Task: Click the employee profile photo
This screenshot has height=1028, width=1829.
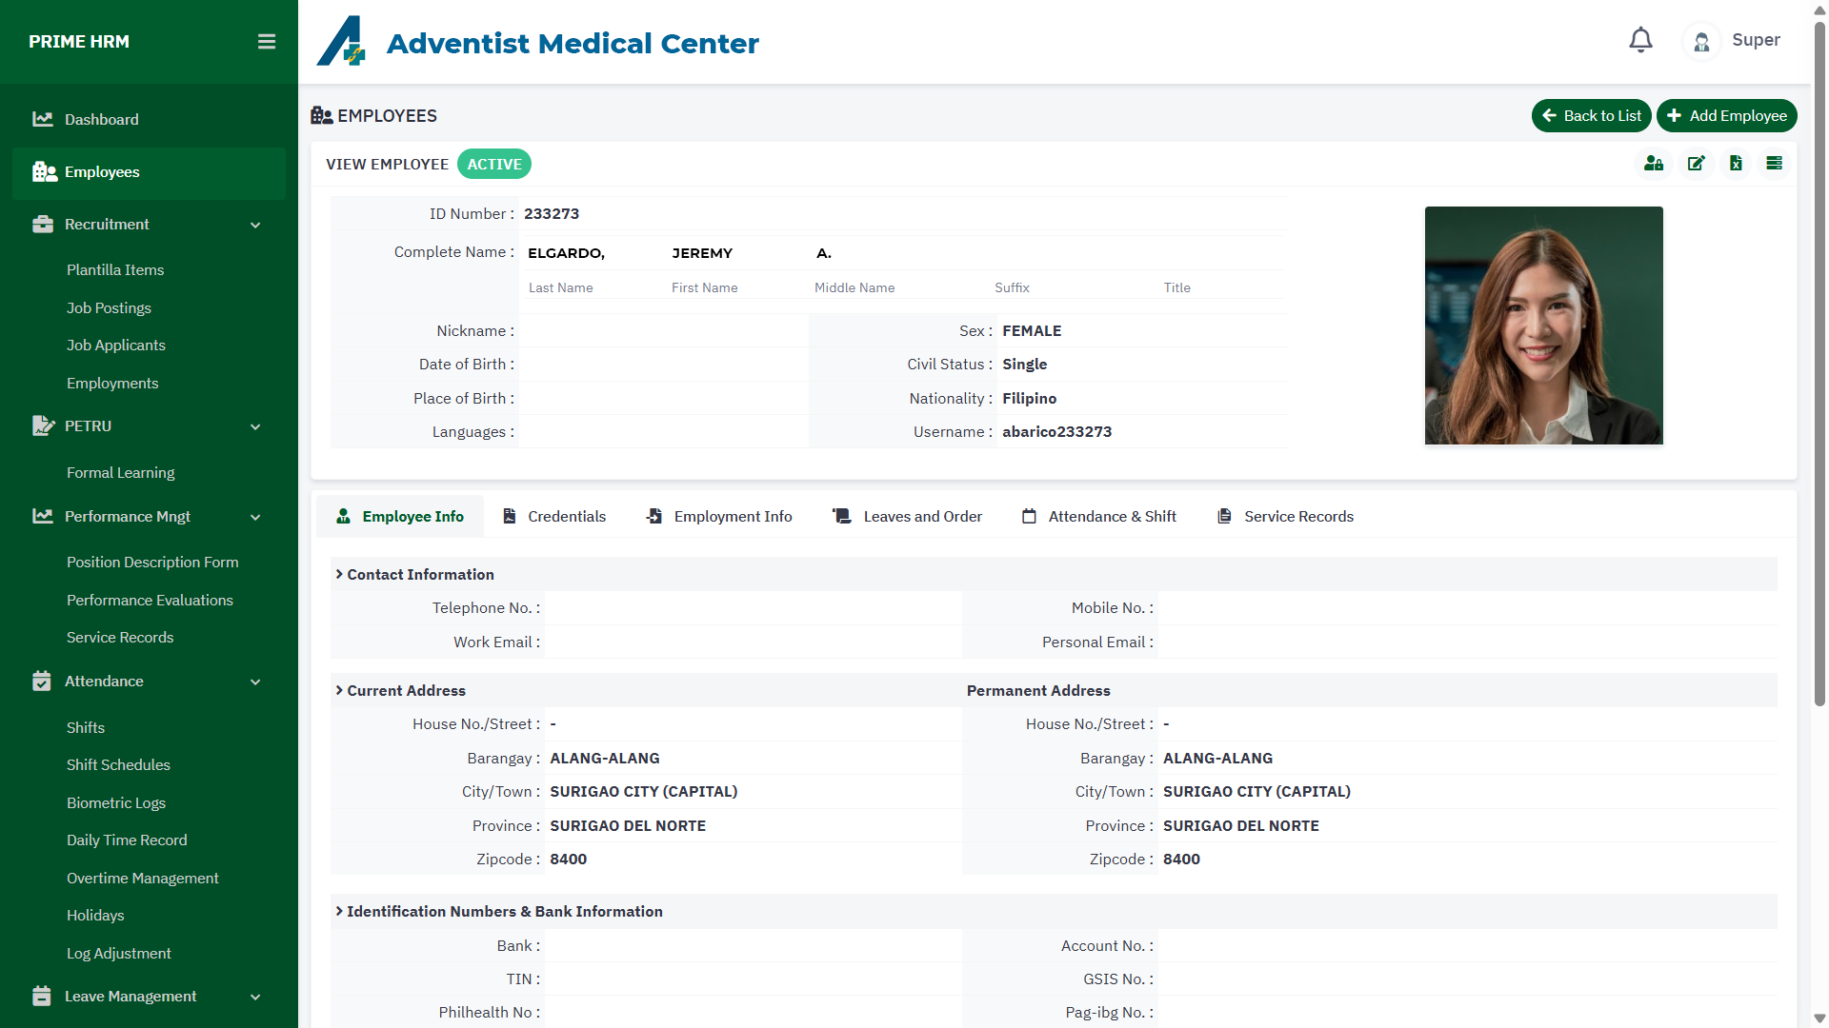Action: (x=1543, y=326)
